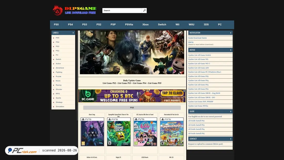Click the gray PS5 section header bar
This screenshot has height=160, width=284.
click(x=132, y=108)
